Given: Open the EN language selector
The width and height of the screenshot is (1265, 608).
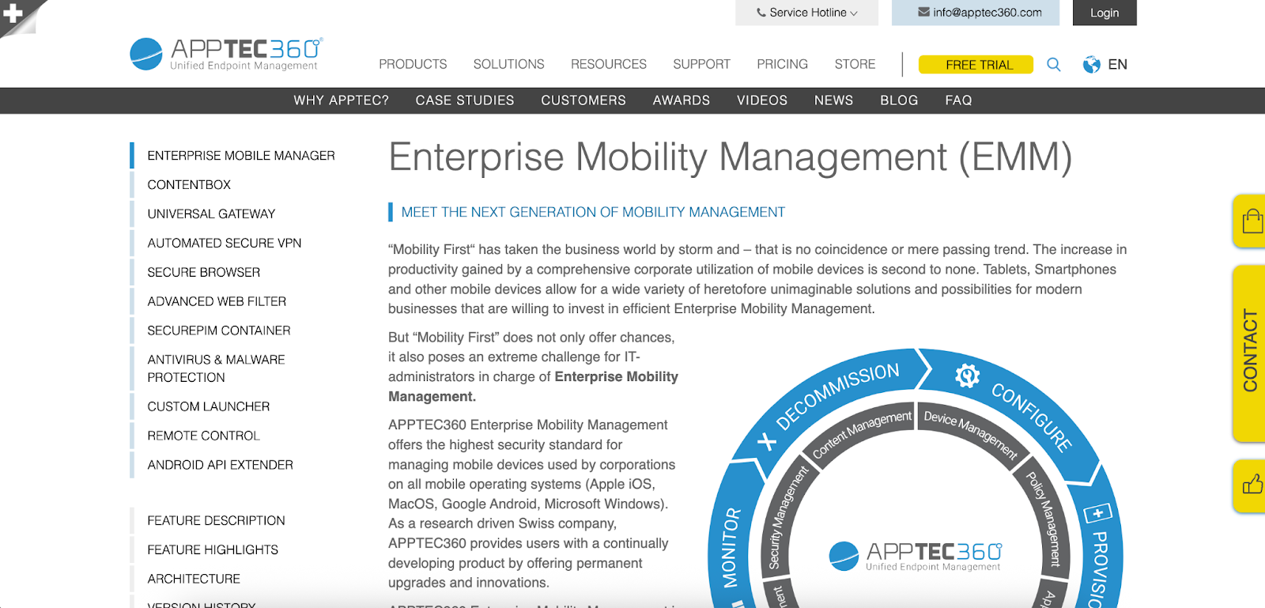Looking at the screenshot, I should pyautogui.click(x=1117, y=65).
